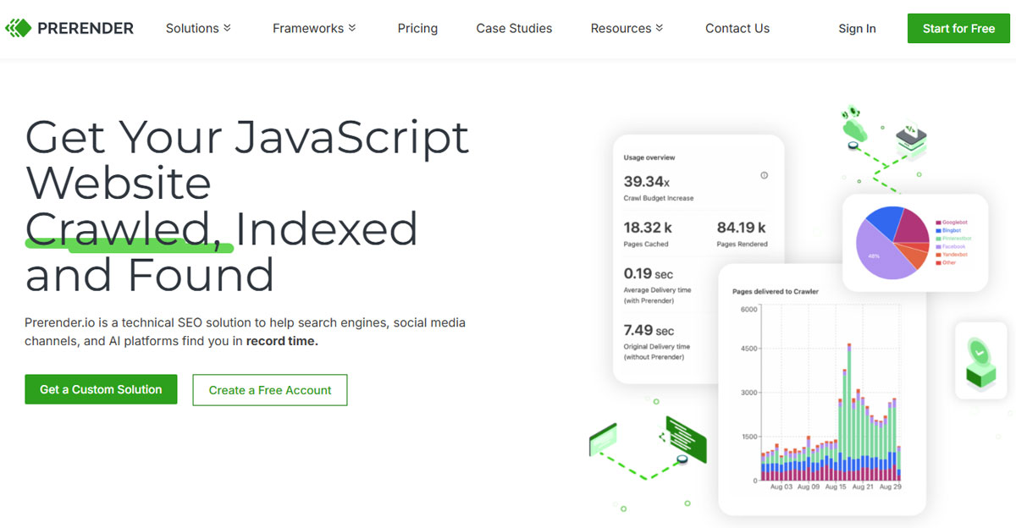The image size is (1016, 528).
Task: Click the 48% Facebook slice of the pie chart
Action: point(874,256)
